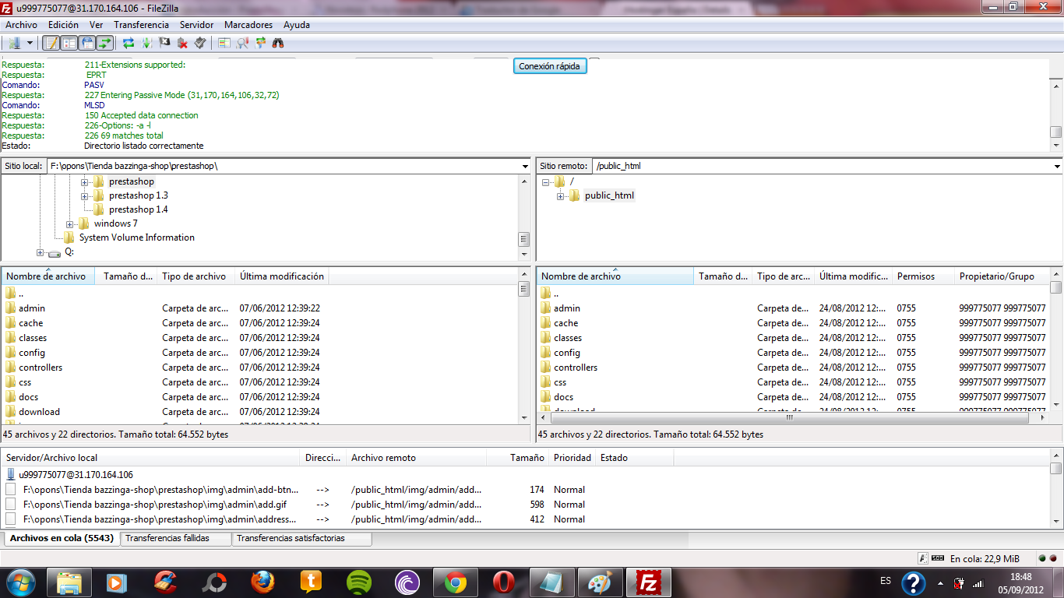Reconnect to the last server

coord(200,43)
